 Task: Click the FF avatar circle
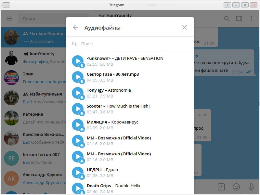pyautogui.click(x=11, y=158)
